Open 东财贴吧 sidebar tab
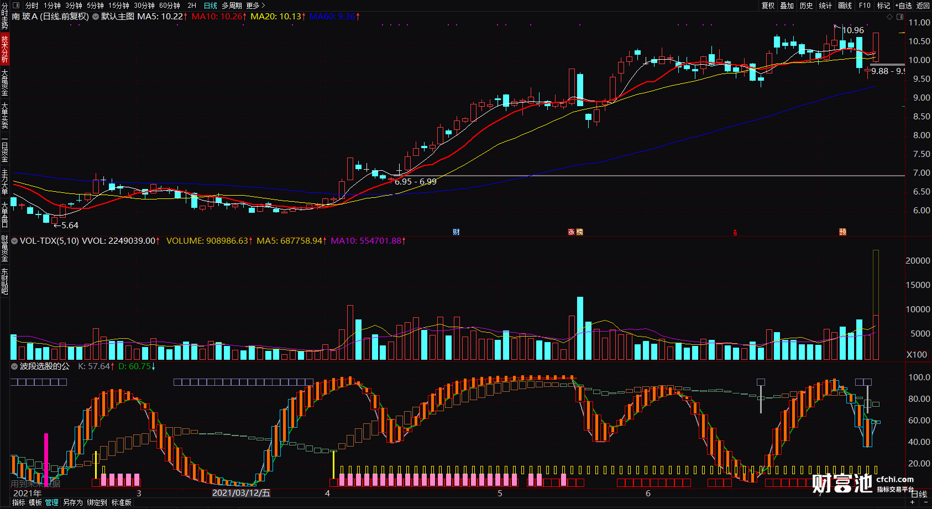 4,281
